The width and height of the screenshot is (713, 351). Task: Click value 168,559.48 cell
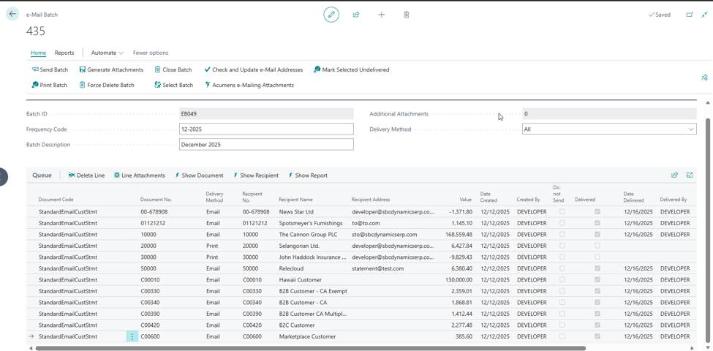[458, 235]
